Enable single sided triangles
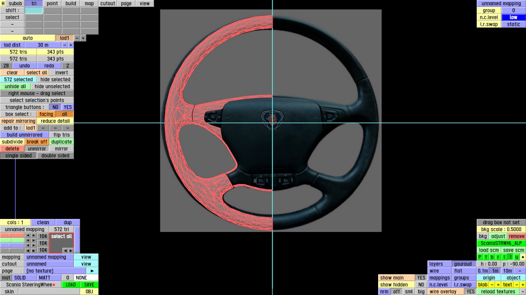Screen dimensions: 526x295 click(x=18, y=156)
